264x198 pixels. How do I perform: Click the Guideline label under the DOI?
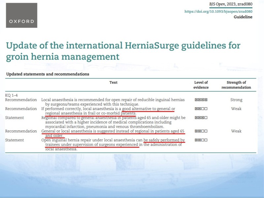(x=243, y=17)
